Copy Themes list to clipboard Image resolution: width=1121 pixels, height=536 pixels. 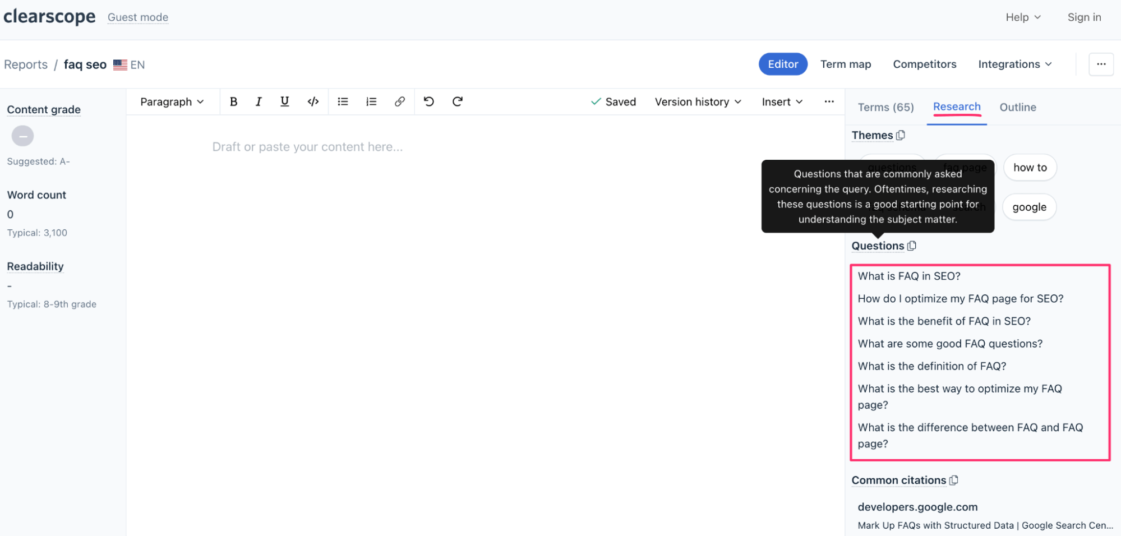[901, 135]
